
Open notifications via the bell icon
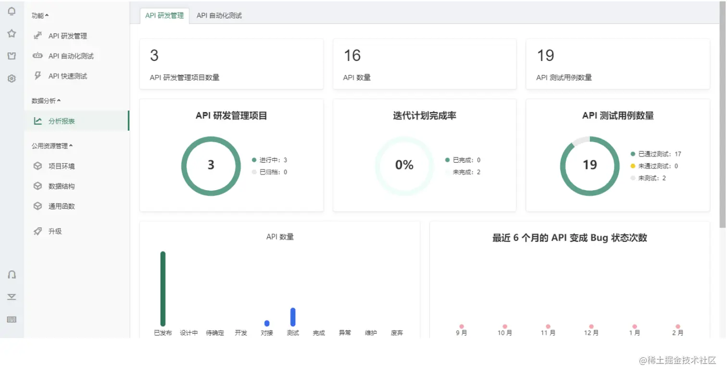pyautogui.click(x=12, y=12)
